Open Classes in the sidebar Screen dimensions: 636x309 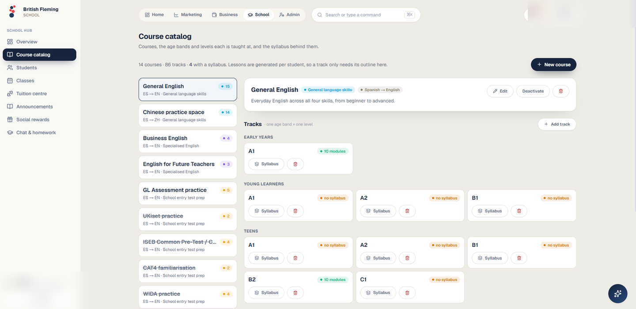pos(39,81)
